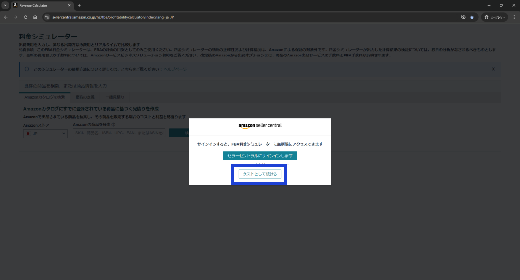The image size is (520, 280).
Task: Click help icon beside Amazonの商品を検索
Action: (114, 125)
